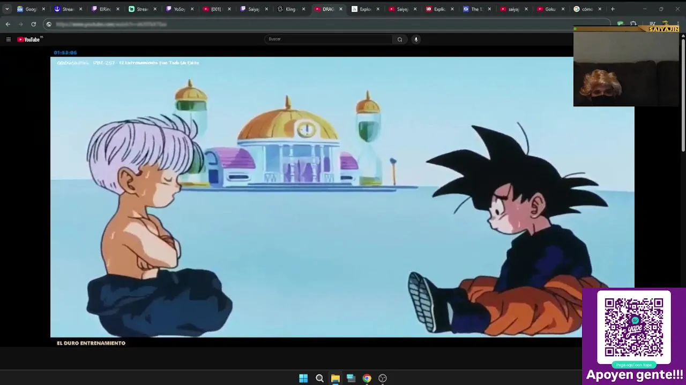This screenshot has width=686, height=385.
Task: Open File Explorer from taskbar
Action: point(335,378)
